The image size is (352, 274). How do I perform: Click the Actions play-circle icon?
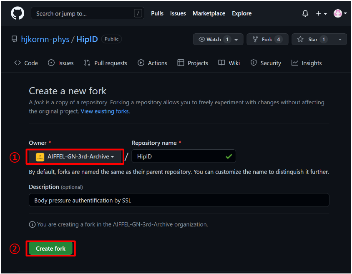click(x=141, y=63)
